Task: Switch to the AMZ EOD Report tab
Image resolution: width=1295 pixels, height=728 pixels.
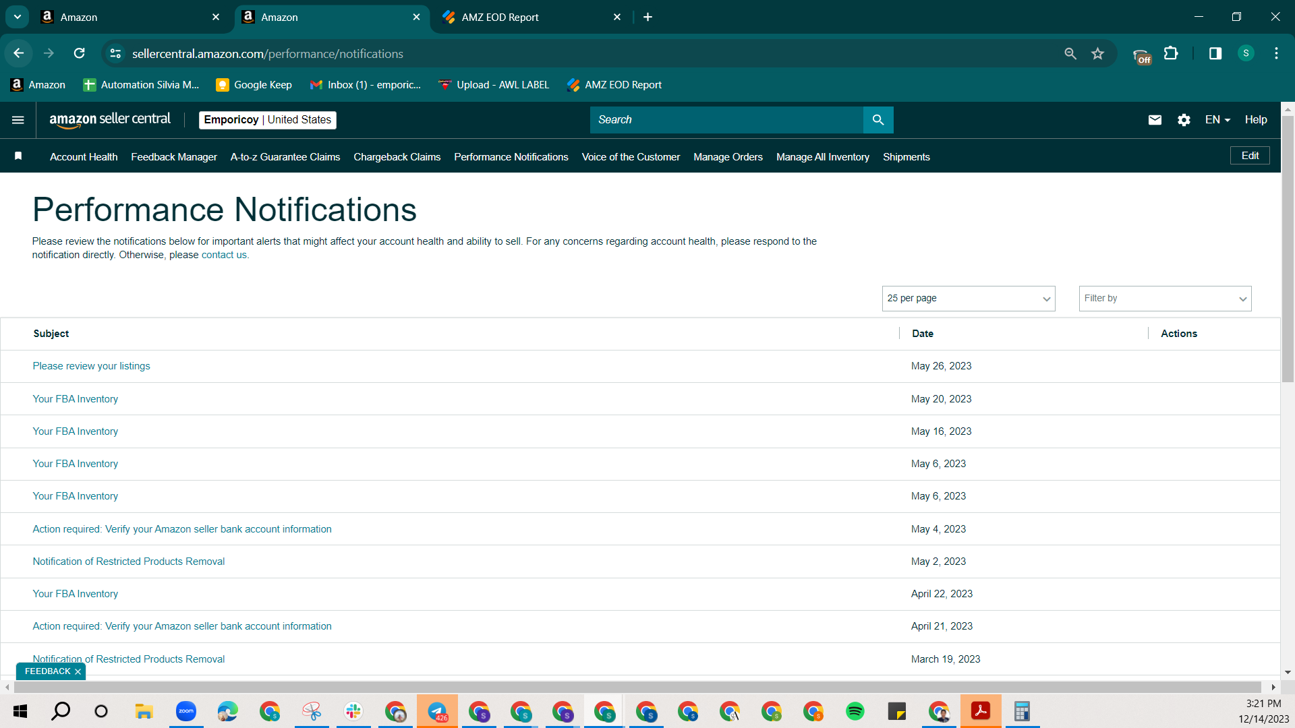Action: point(533,18)
